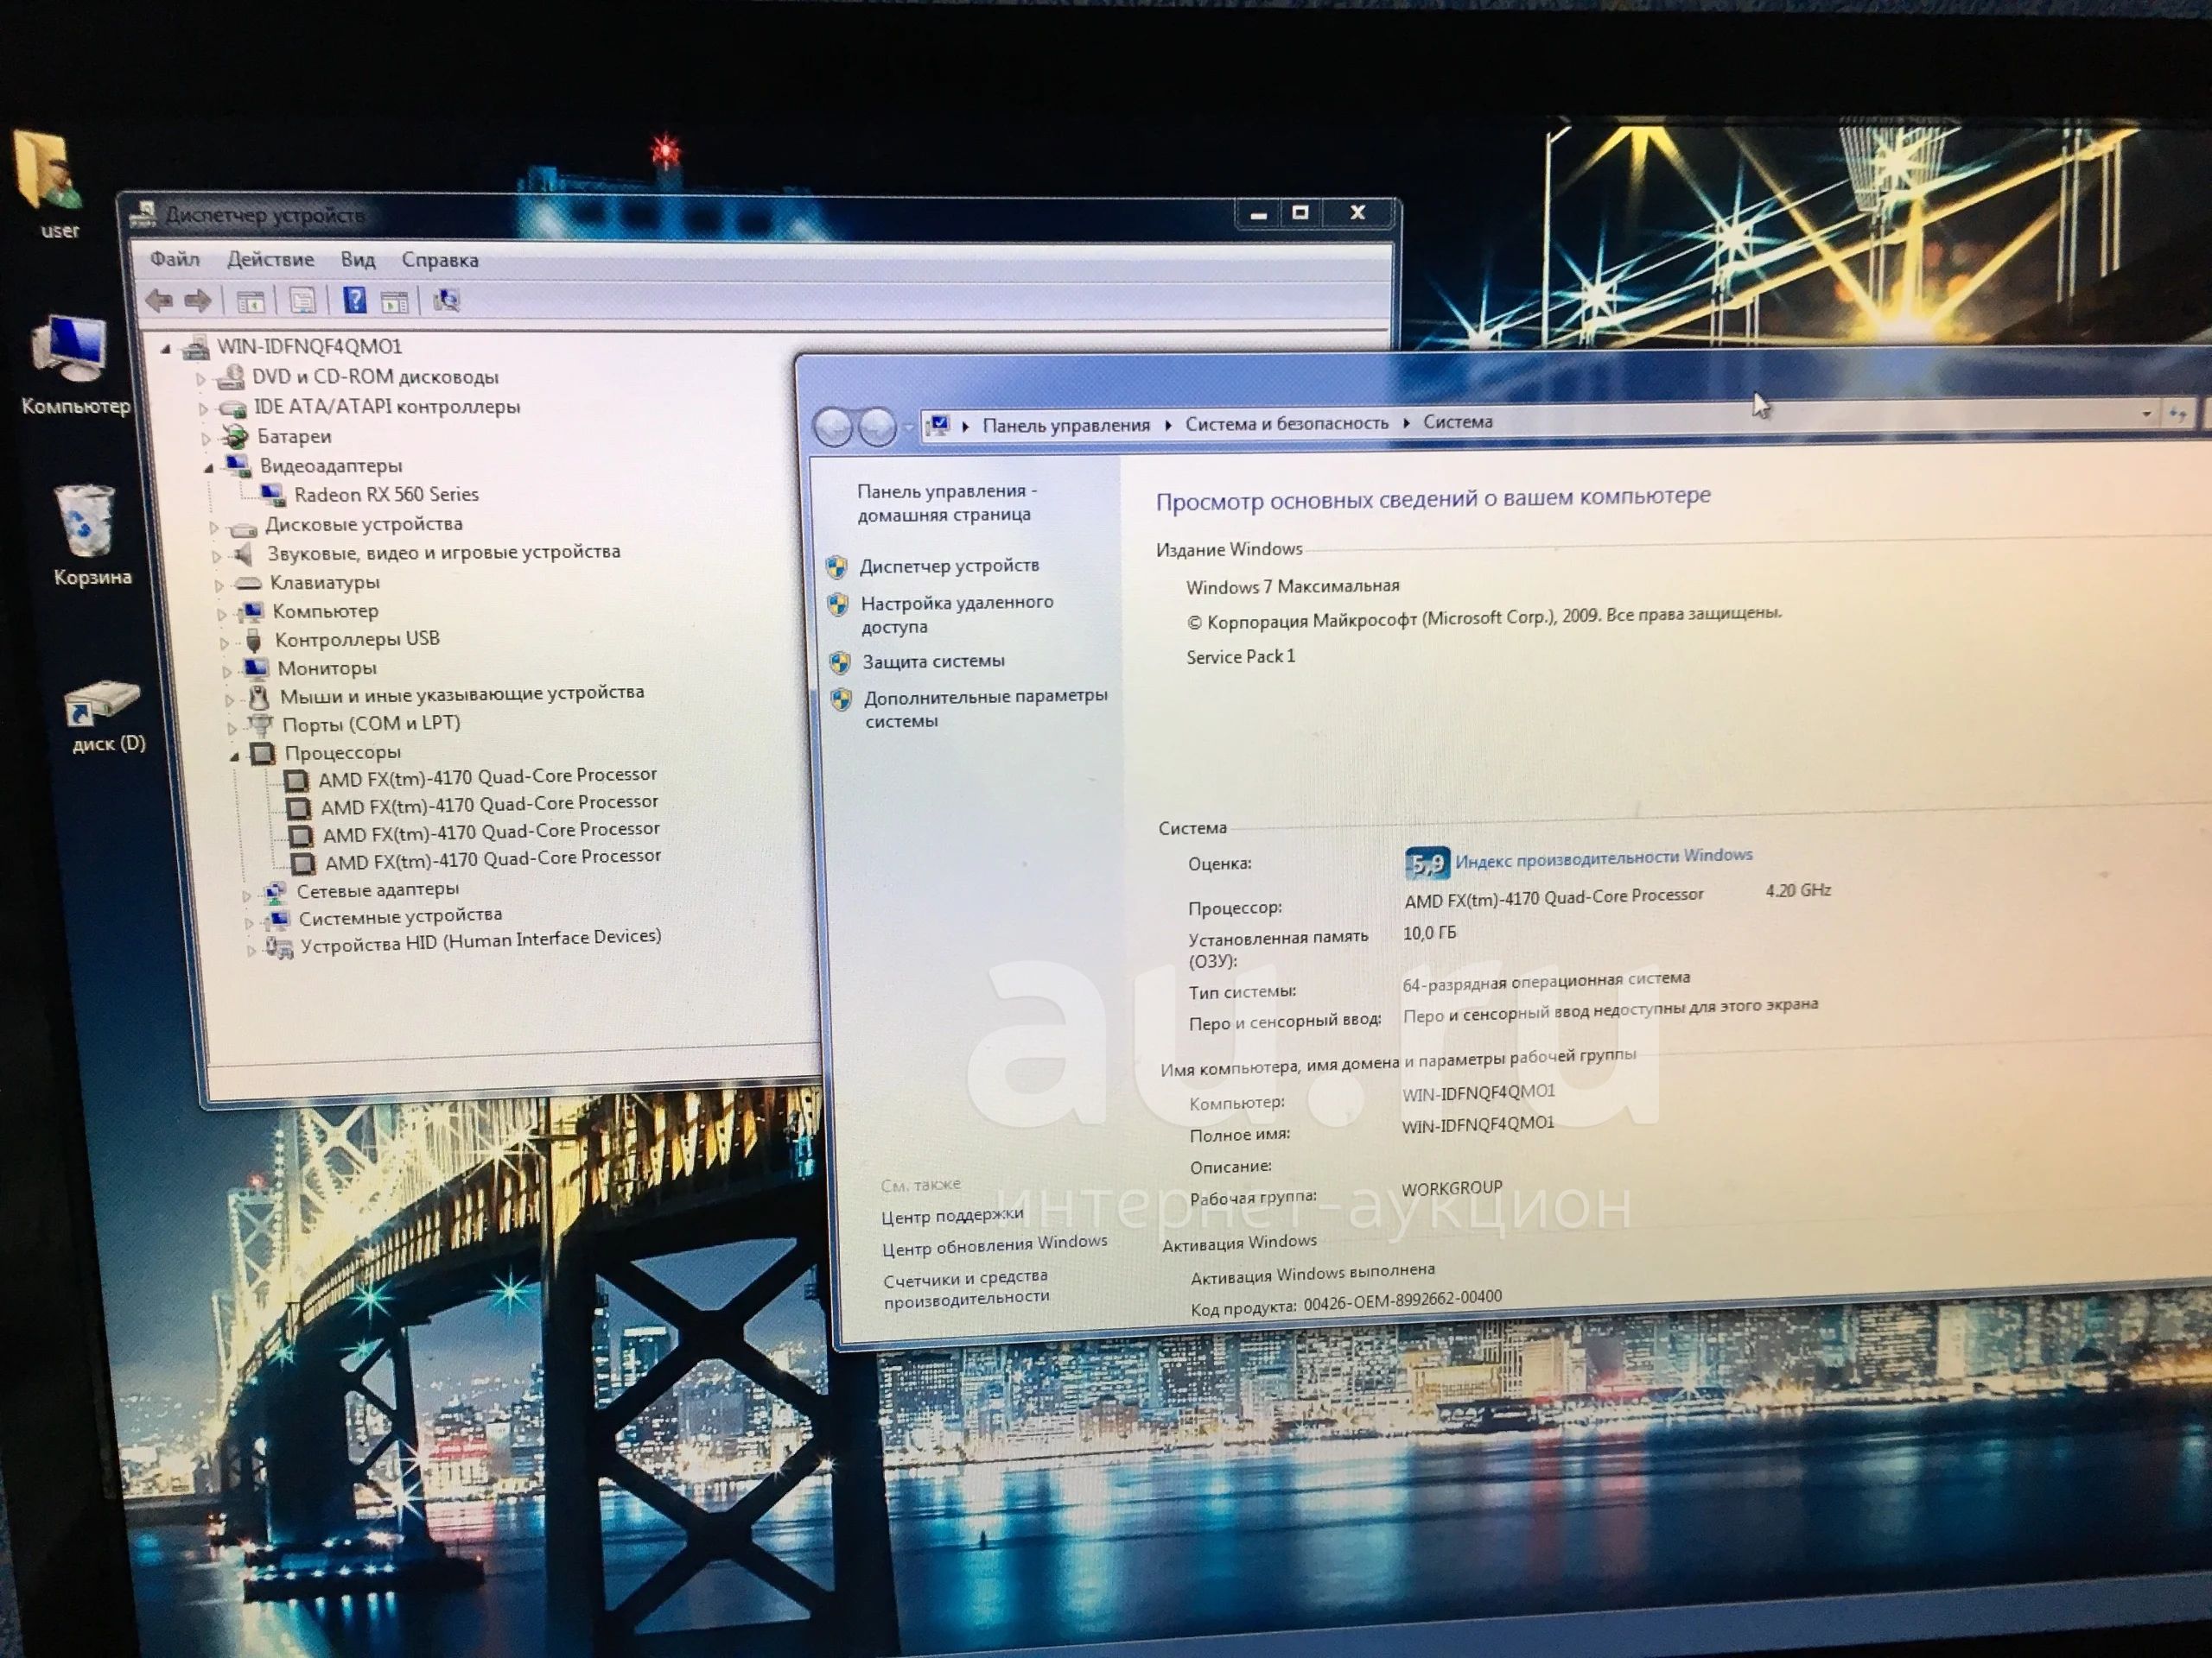Minimize the Диспетчер устройств window
Viewport: 2212px width, 1658px height.
(1258, 214)
